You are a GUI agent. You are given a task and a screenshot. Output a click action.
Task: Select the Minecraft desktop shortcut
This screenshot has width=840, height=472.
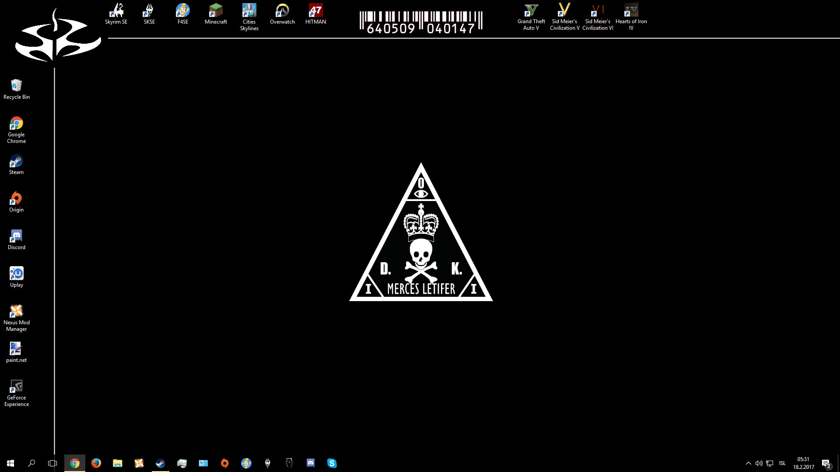coord(216,14)
